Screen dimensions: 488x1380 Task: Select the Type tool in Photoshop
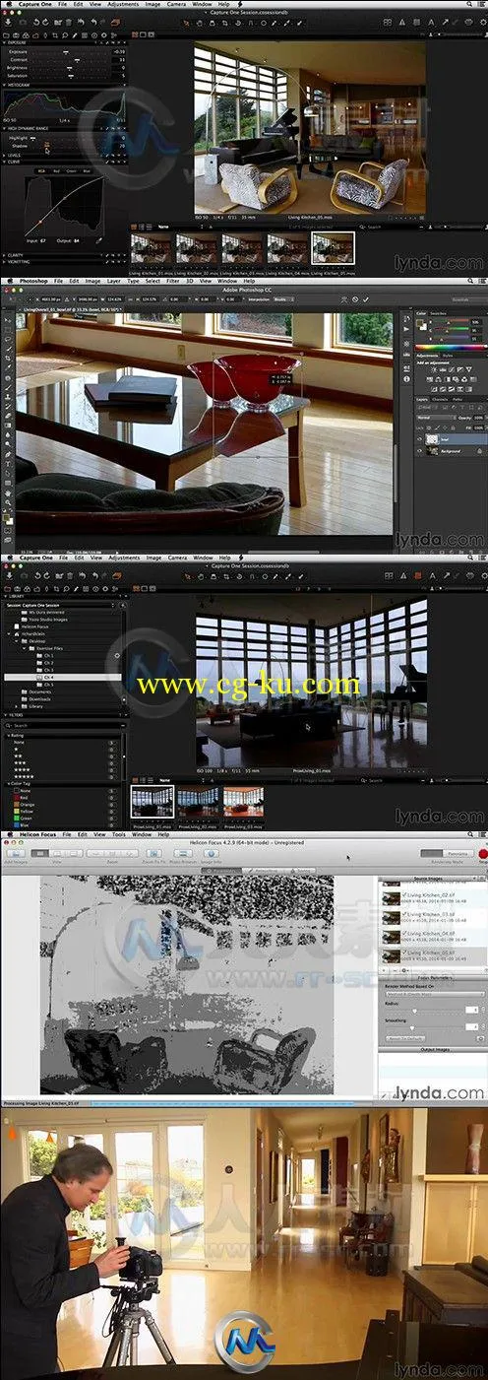[8, 464]
